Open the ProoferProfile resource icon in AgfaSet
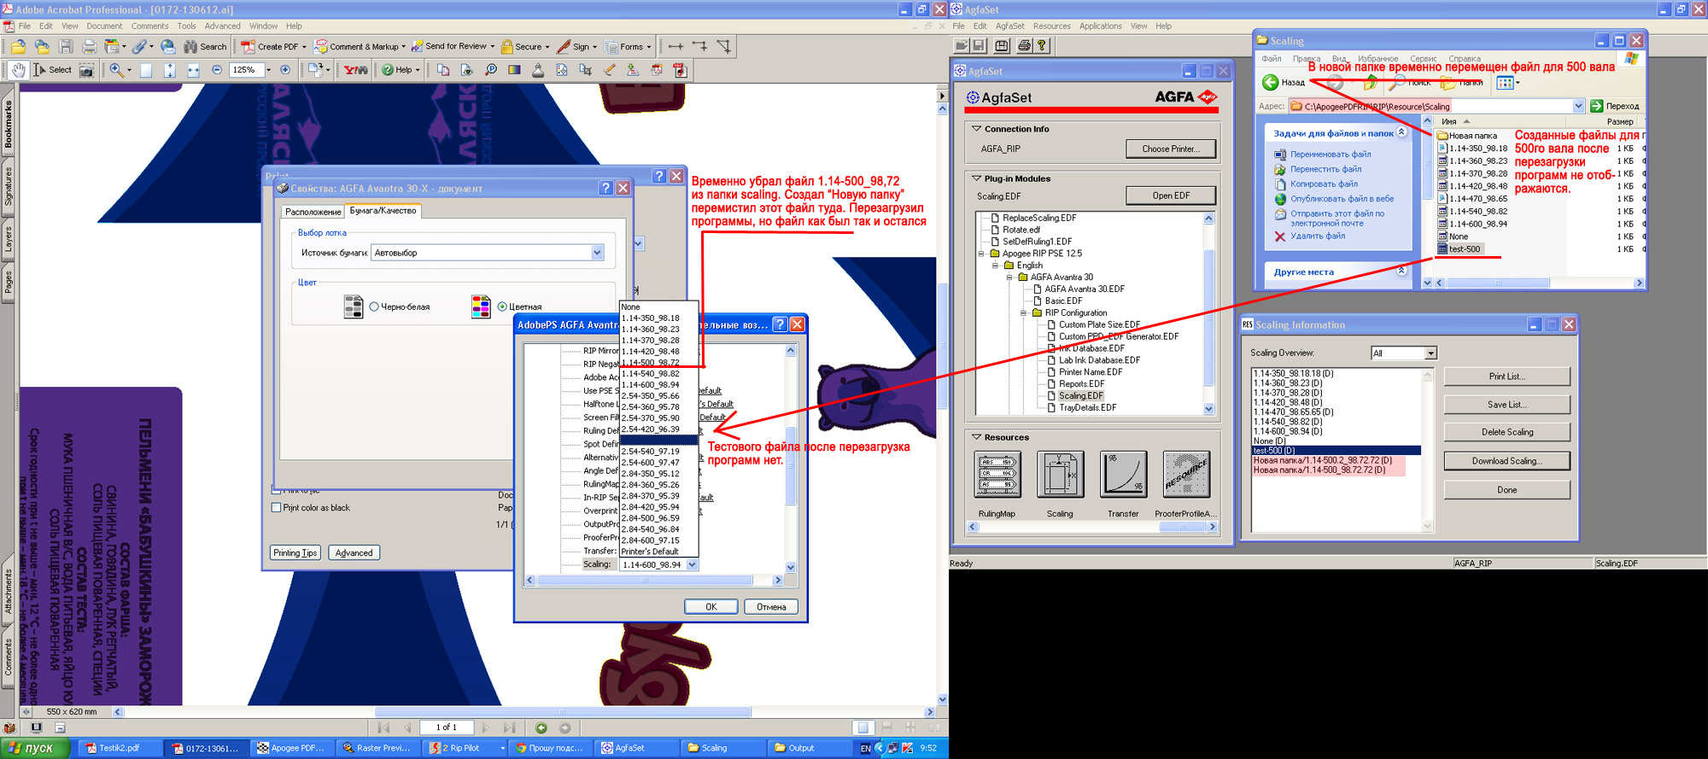Screen dimensions: 1708x759 pyautogui.click(x=1186, y=475)
